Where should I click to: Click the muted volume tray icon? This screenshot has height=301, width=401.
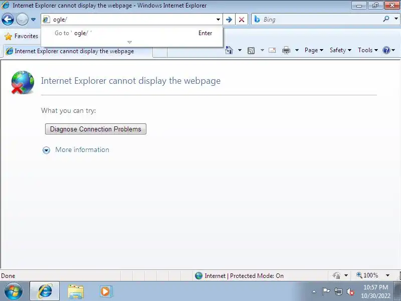pyautogui.click(x=350, y=291)
